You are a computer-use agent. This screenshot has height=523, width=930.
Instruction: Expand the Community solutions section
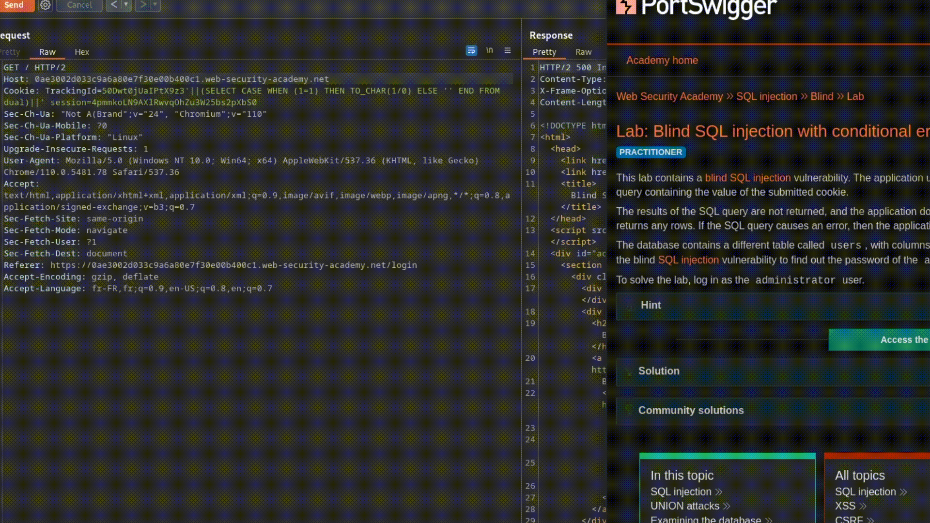click(x=690, y=410)
